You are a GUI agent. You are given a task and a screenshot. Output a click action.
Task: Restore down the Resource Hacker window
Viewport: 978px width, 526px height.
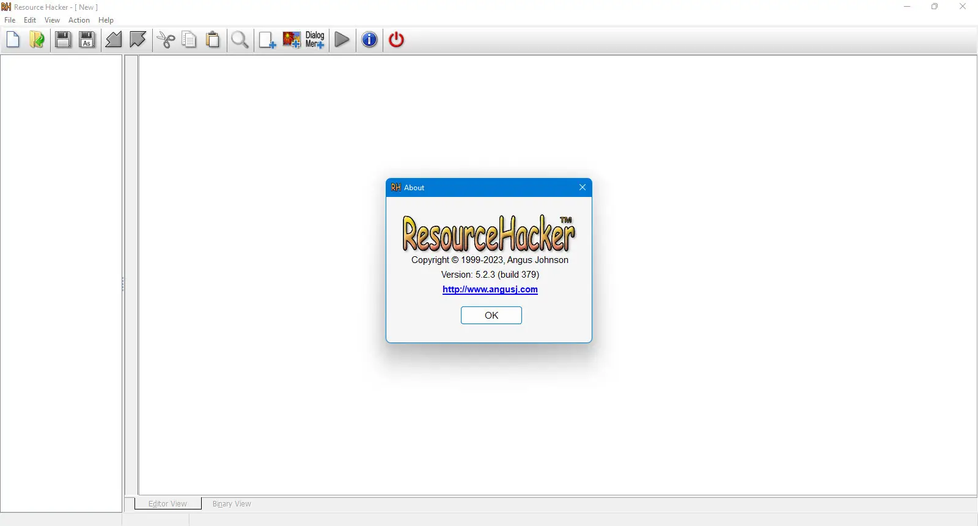pyautogui.click(x=935, y=7)
